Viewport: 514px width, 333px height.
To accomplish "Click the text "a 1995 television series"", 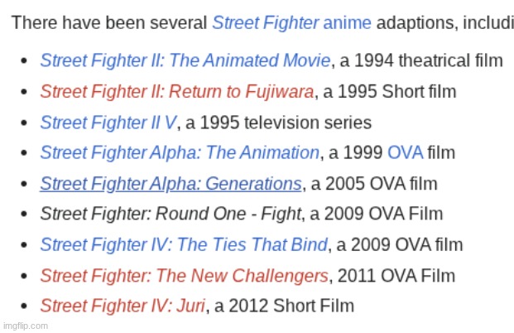I will coord(279,122).
